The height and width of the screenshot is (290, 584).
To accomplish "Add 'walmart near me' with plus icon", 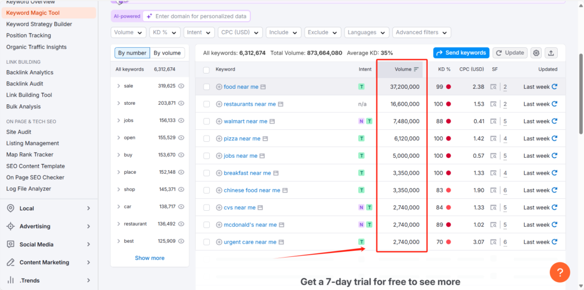I will coord(219,121).
